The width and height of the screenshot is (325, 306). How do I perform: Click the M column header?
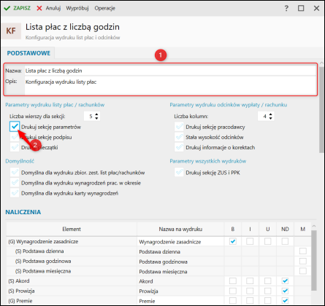[x=302, y=229]
